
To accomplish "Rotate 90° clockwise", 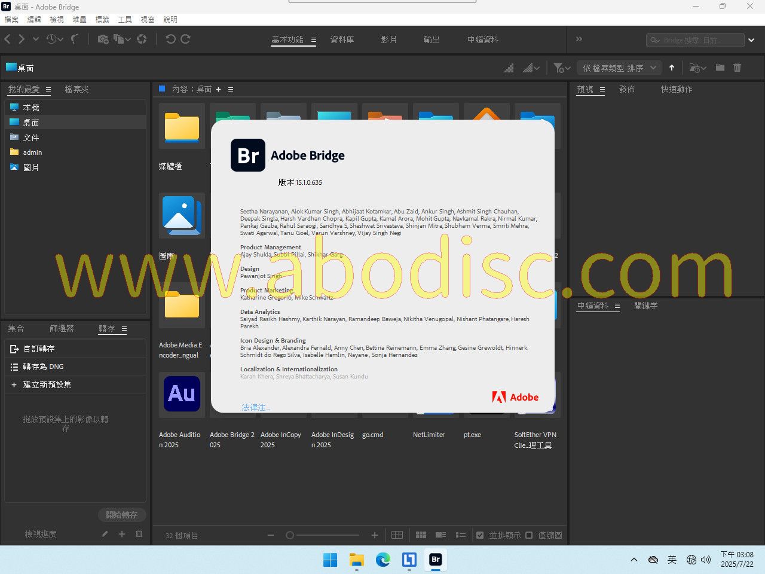I will [185, 39].
